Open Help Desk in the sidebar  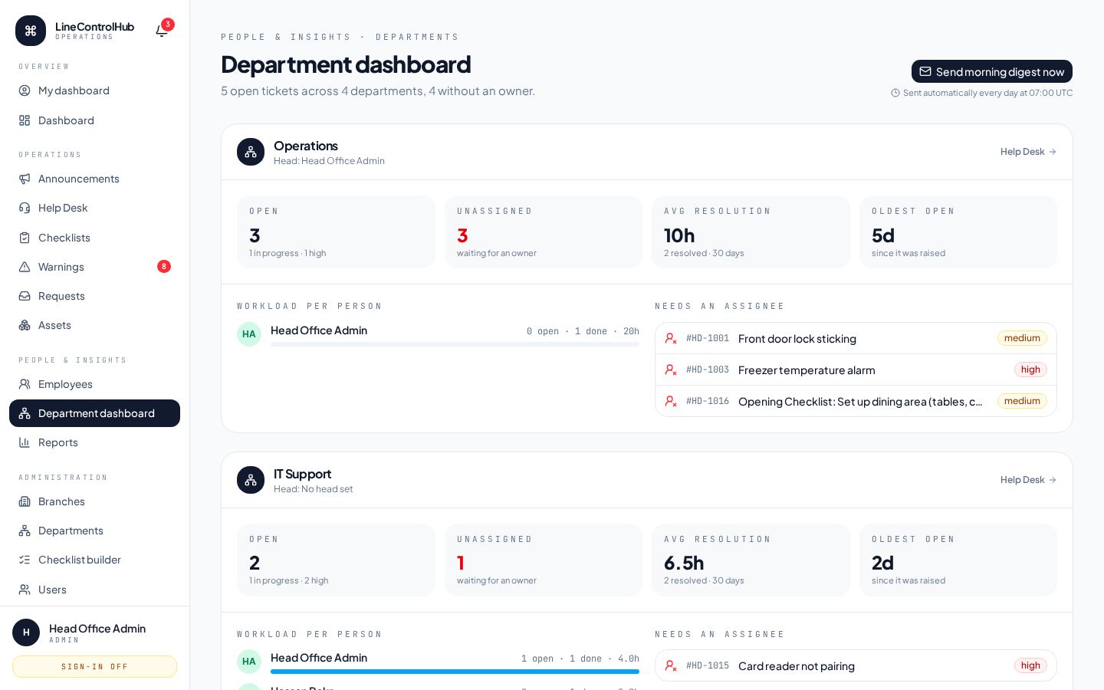point(94,208)
